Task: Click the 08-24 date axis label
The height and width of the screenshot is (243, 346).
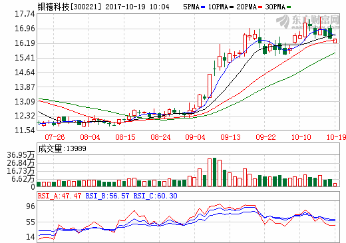Action: (x=160, y=137)
